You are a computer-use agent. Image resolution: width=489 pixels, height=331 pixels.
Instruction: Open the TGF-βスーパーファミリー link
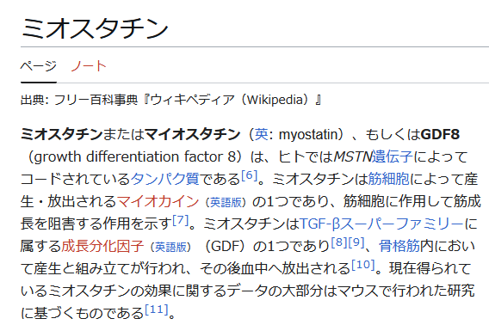pos(381,224)
